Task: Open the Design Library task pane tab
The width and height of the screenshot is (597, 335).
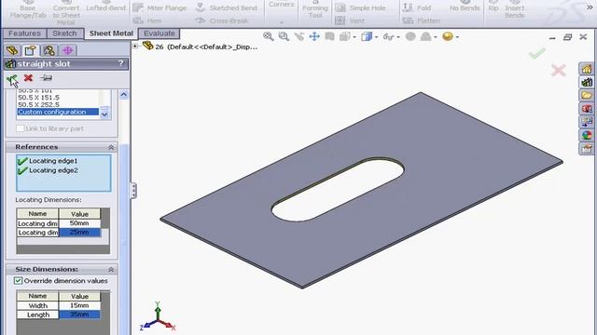Action: pyautogui.click(x=587, y=82)
